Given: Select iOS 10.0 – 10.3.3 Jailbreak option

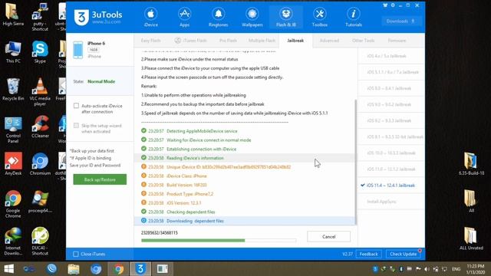Looking at the screenshot, I should [391, 153].
